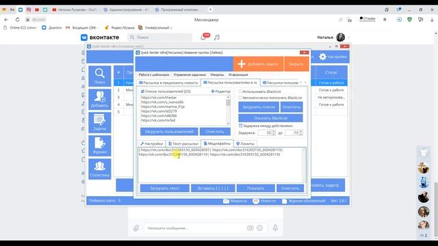Open the Поиск sidebar button in Quick Sender
The height and width of the screenshot is (246, 438).
pos(100,76)
